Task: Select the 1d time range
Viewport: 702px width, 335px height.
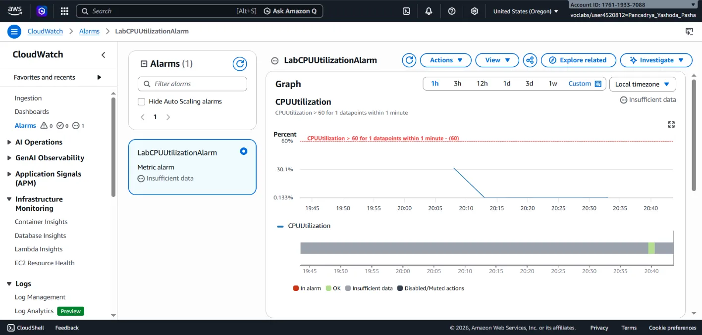Action: tap(507, 84)
